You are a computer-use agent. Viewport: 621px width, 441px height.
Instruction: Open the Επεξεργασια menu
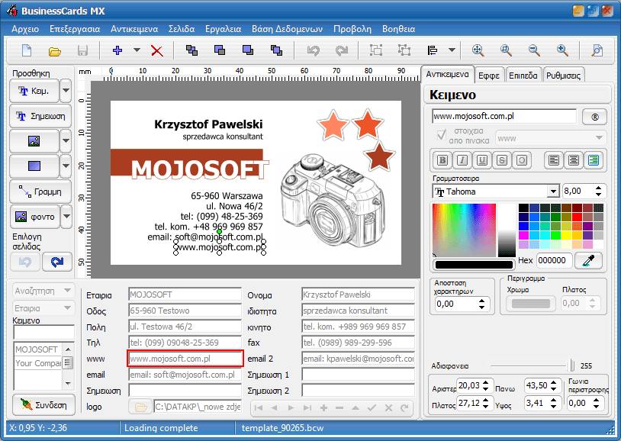75,29
